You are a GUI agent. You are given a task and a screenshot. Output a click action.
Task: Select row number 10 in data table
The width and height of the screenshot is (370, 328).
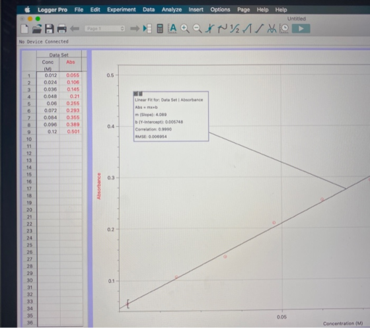point(29,139)
